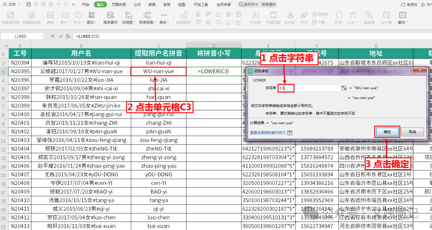Click the search commands box (查找命令)

coord(258,4)
